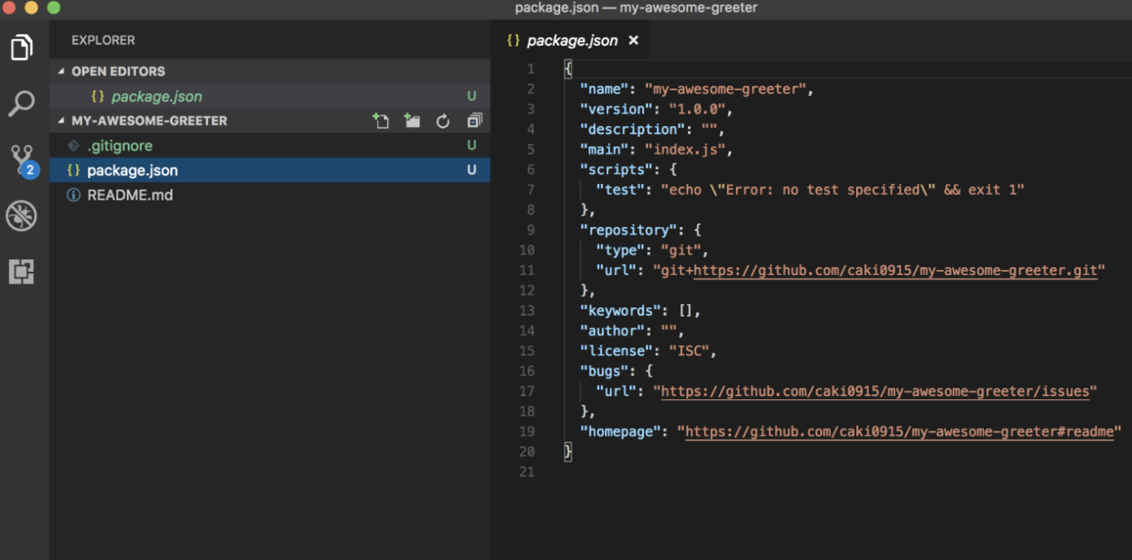Screen dimensions: 1132x560
Task: Click the New Folder icon
Action: coord(412,121)
